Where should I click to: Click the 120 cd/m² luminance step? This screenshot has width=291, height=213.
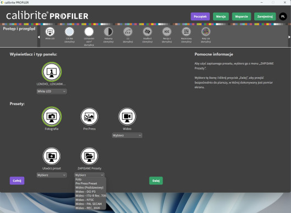point(89,32)
